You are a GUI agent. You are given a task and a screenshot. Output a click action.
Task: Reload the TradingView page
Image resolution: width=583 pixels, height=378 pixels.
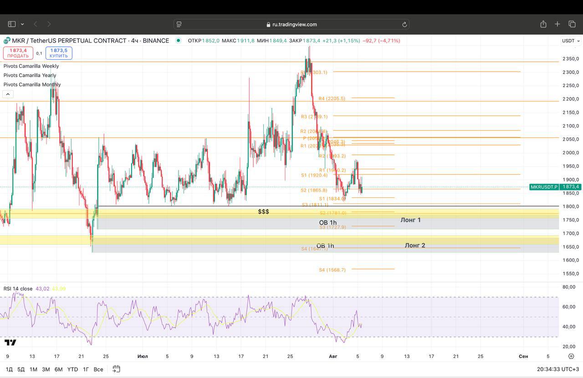coord(404,24)
